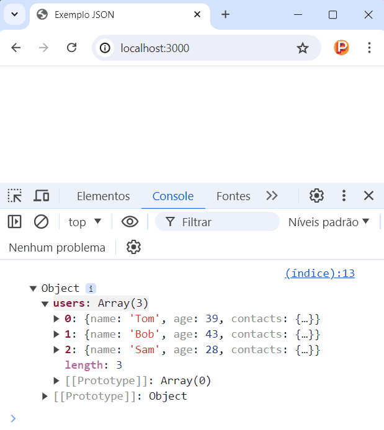Collapse the Object tree node
This screenshot has height=430, width=384.
pos(33,289)
